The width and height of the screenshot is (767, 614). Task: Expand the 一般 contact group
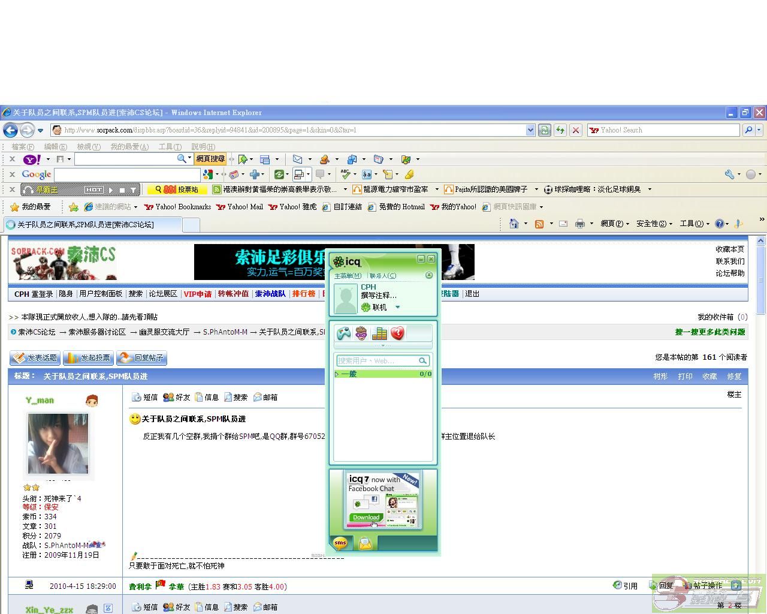point(337,374)
